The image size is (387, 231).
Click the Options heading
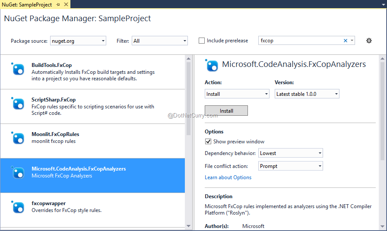point(214,132)
